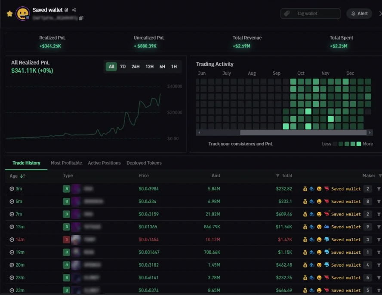
Task: Switch to the Most Profitable tab
Action: tap(66, 163)
